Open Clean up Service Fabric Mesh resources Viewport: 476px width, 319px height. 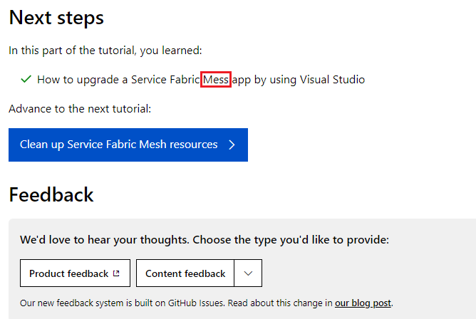tap(128, 145)
